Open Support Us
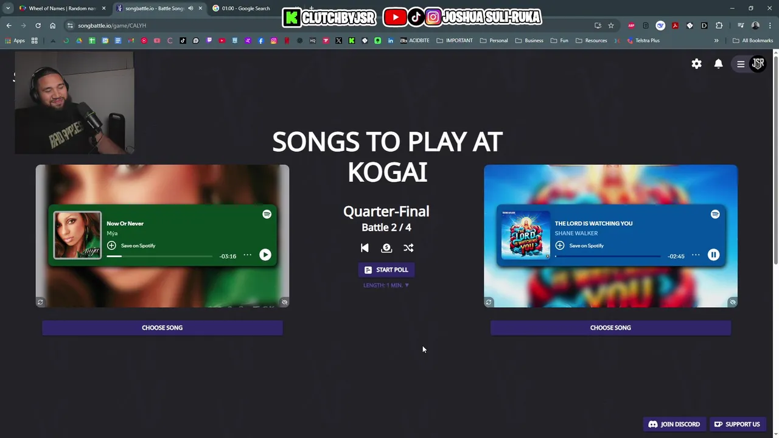The width and height of the screenshot is (779, 438). click(x=737, y=424)
